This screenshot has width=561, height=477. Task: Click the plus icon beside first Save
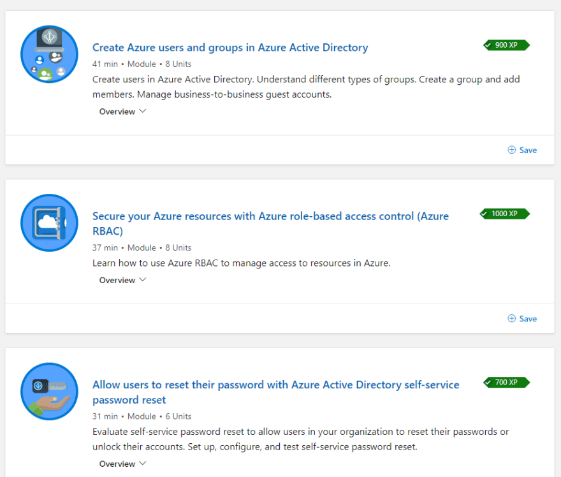pyautogui.click(x=512, y=150)
